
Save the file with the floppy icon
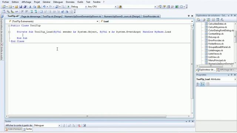(x=21, y=7)
